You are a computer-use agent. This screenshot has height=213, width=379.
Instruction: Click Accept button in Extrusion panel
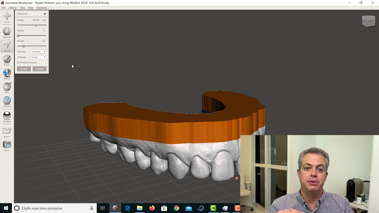[x=24, y=69]
